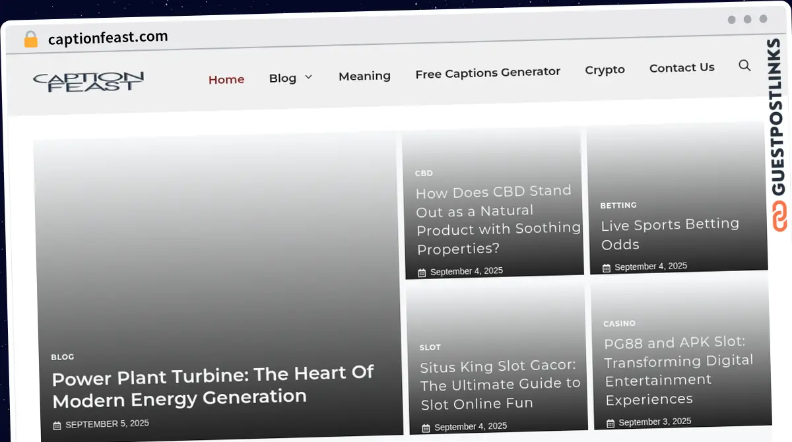Click the calendar icon next to September 5, 2025

(x=57, y=424)
